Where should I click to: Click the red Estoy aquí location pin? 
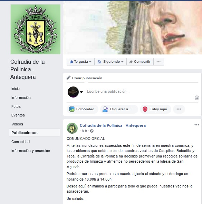tap(145, 109)
